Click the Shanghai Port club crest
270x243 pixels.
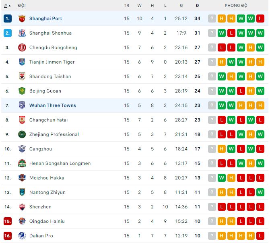pyautogui.click(x=22, y=19)
